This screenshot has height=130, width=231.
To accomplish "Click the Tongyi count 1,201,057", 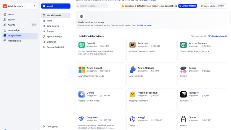I will coord(158,120).
